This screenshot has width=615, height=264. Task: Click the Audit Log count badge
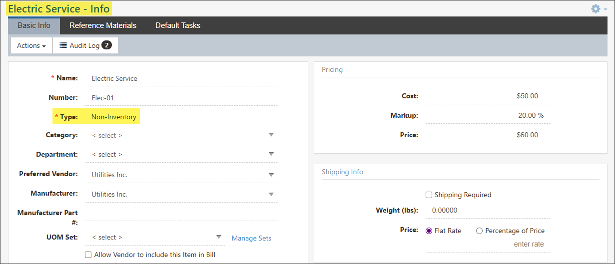(x=106, y=45)
